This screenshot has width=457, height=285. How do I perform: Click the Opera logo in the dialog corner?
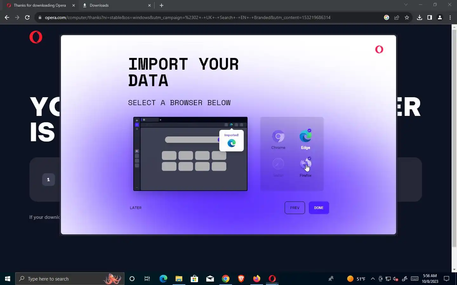coord(379,49)
